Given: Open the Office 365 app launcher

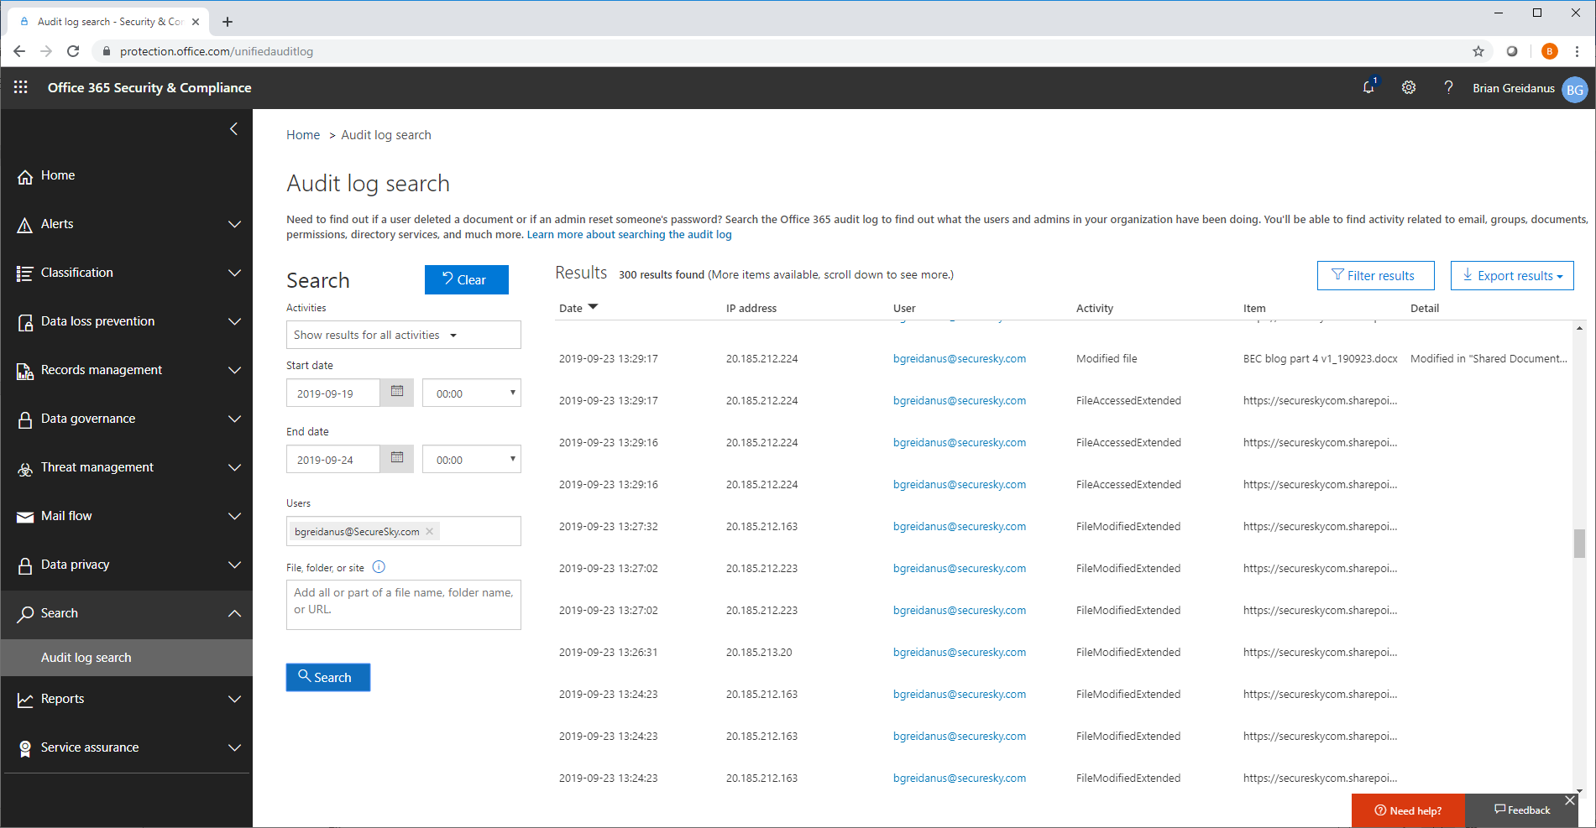Looking at the screenshot, I should point(21,87).
